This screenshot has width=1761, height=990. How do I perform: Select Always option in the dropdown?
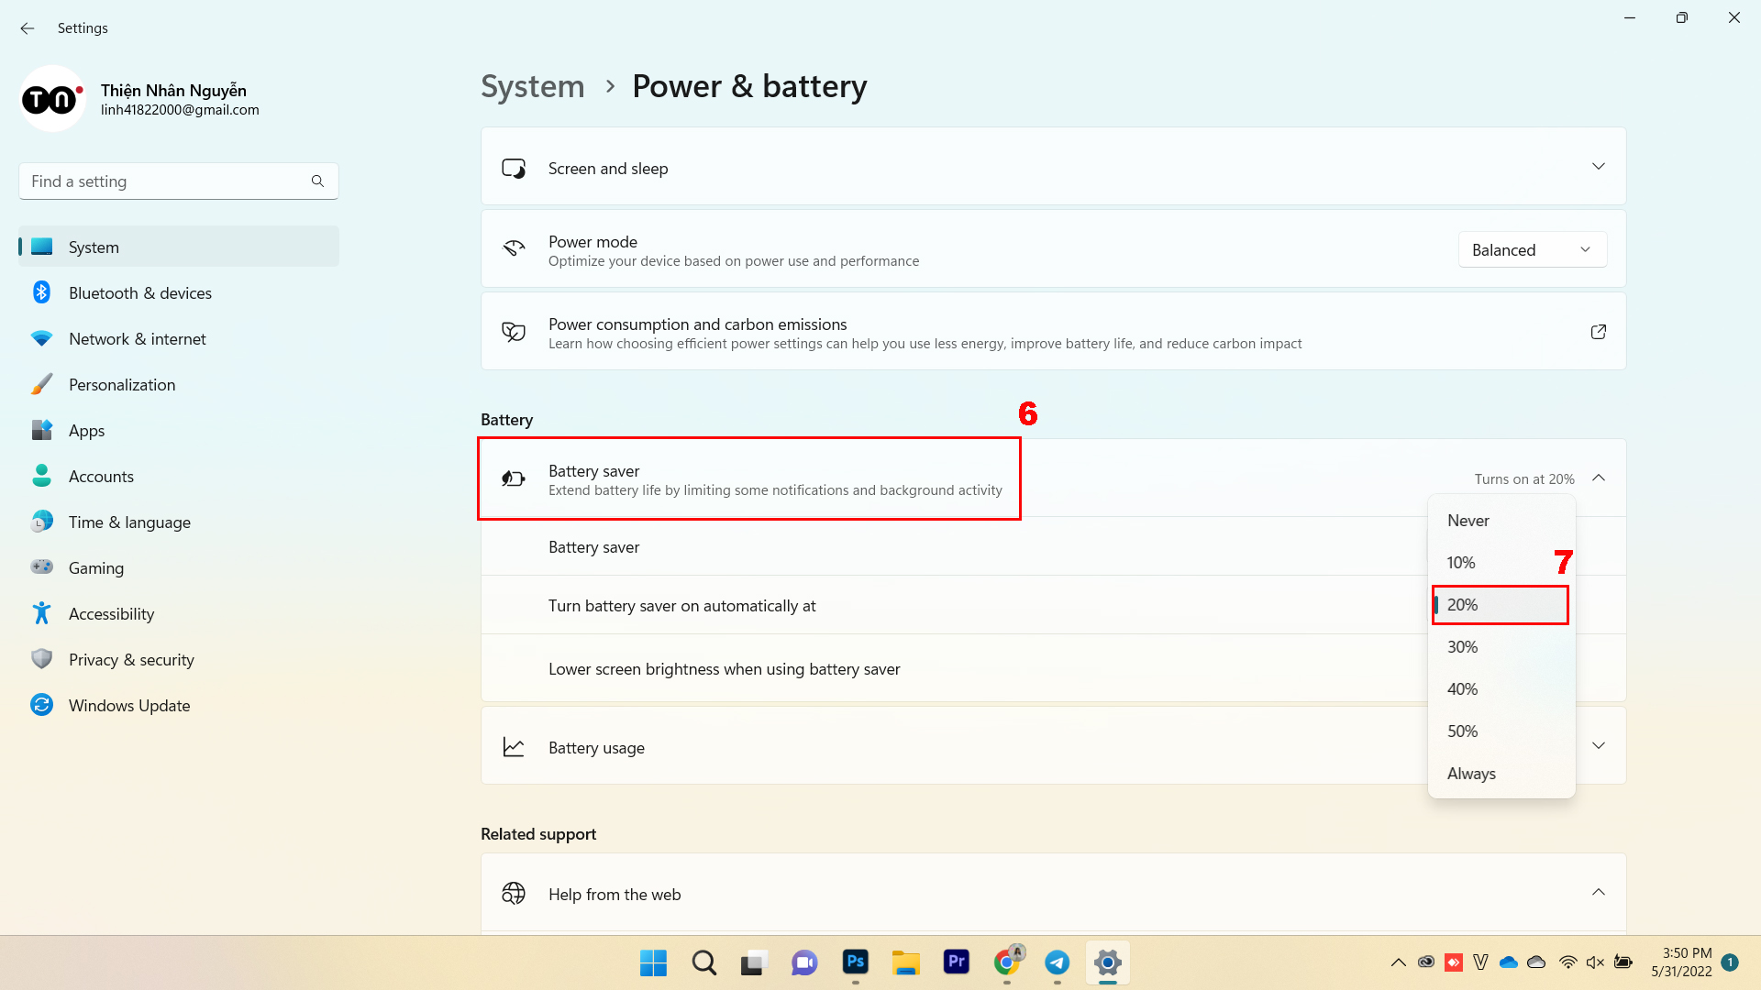coord(1471,774)
